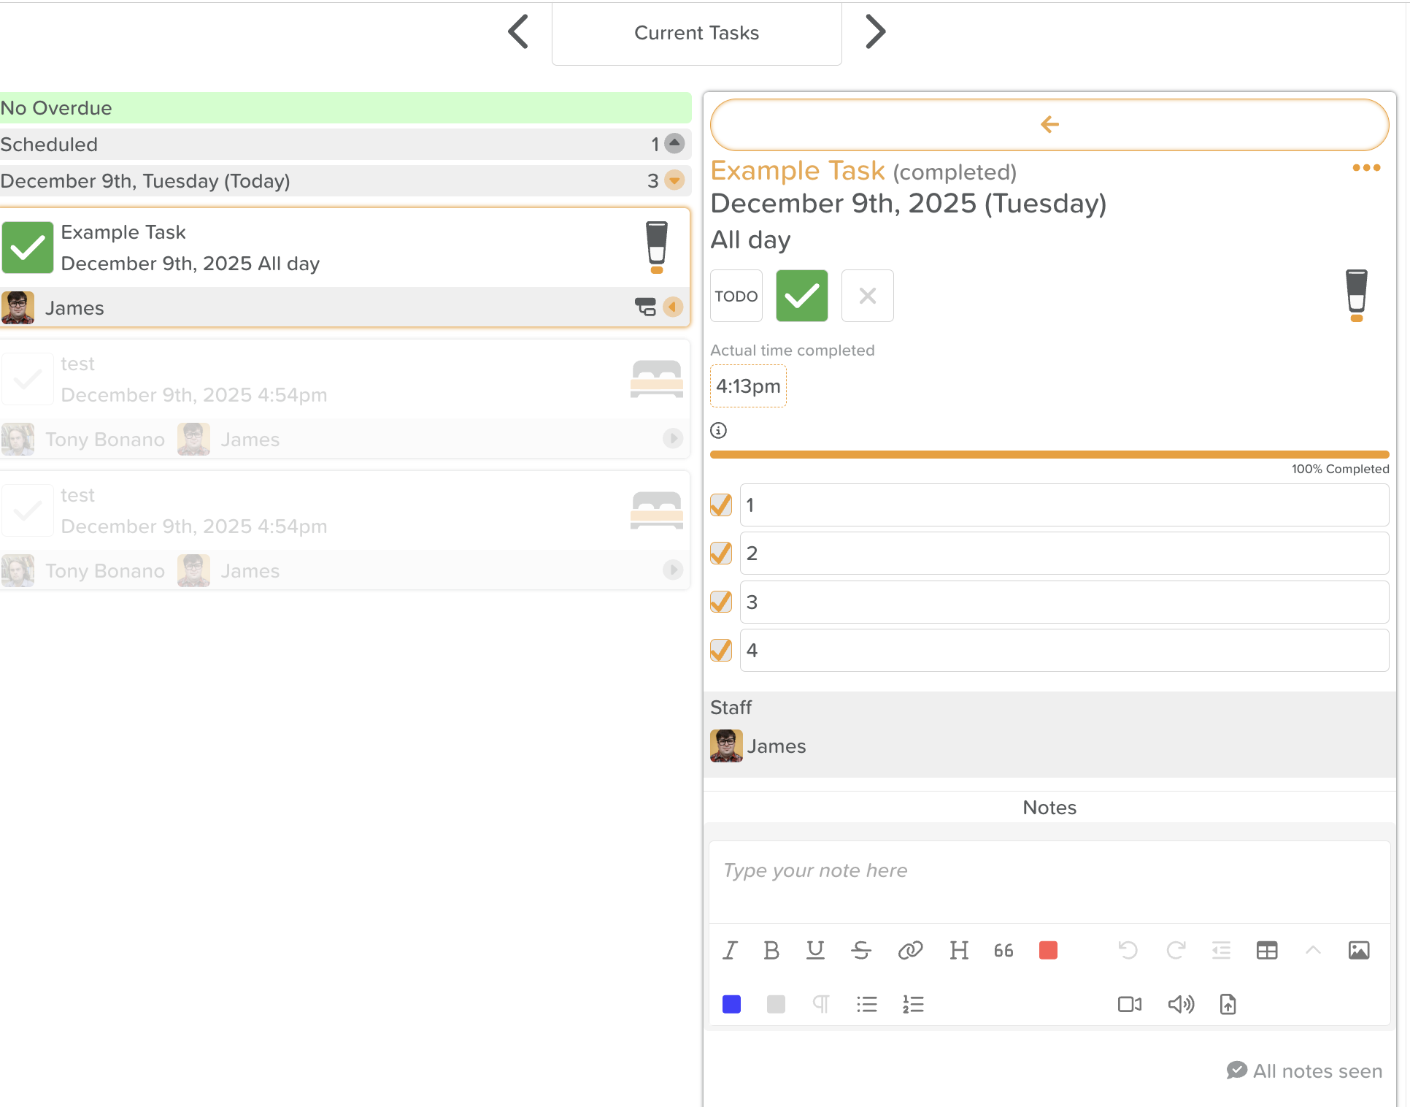This screenshot has width=1410, height=1107.
Task: Attach a video to the note
Action: point(1129,1004)
